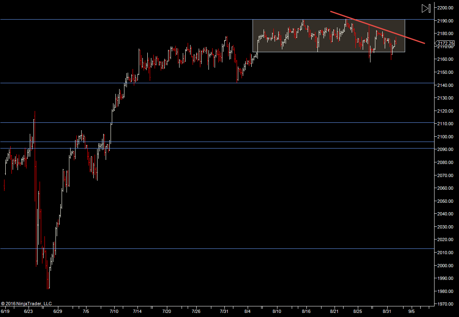
Task: Click the 6/29 date on time axis
Action: tap(58, 312)
